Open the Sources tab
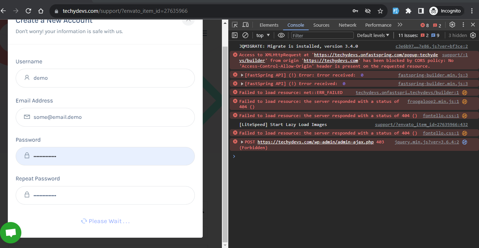Screen dimensions: 479x248 (x=321, y=25)
